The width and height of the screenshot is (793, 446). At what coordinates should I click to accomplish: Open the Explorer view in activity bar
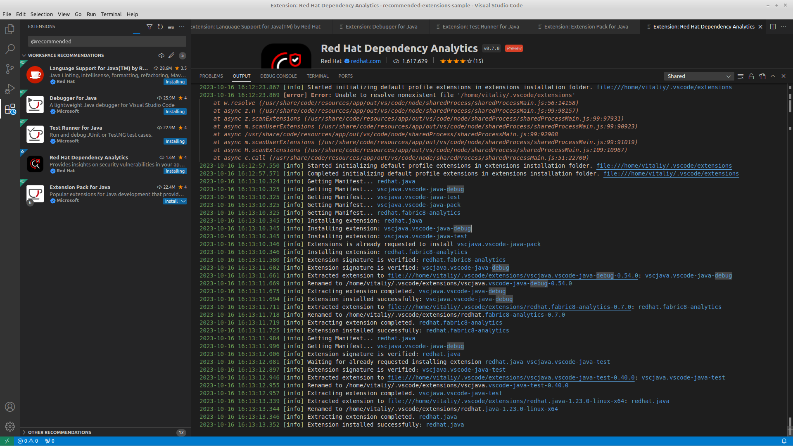point(10,29)
